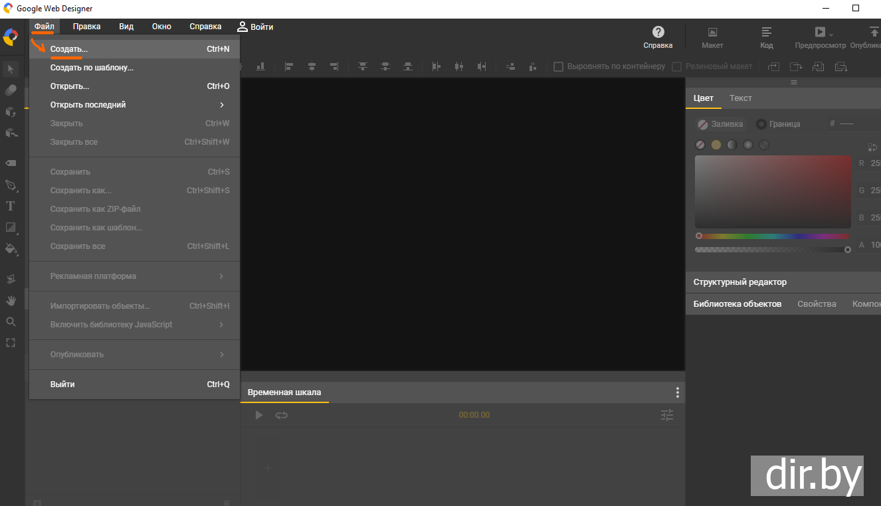Expand the 'Открыть последний' submenu
This screenshot has height=506, width=881.
(221, 105)
